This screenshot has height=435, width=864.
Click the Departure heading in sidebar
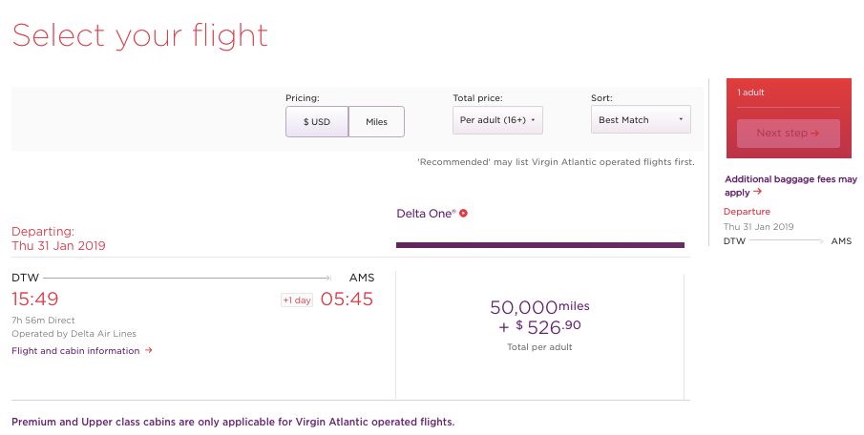click(x=747, y=212)
